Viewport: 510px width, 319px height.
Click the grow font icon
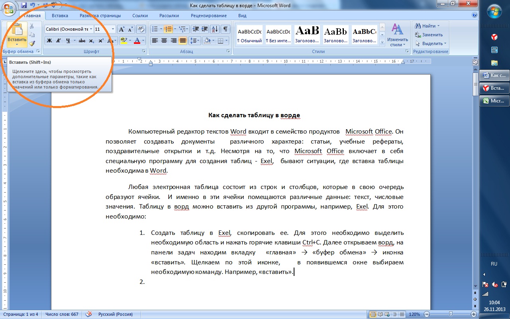122,29
